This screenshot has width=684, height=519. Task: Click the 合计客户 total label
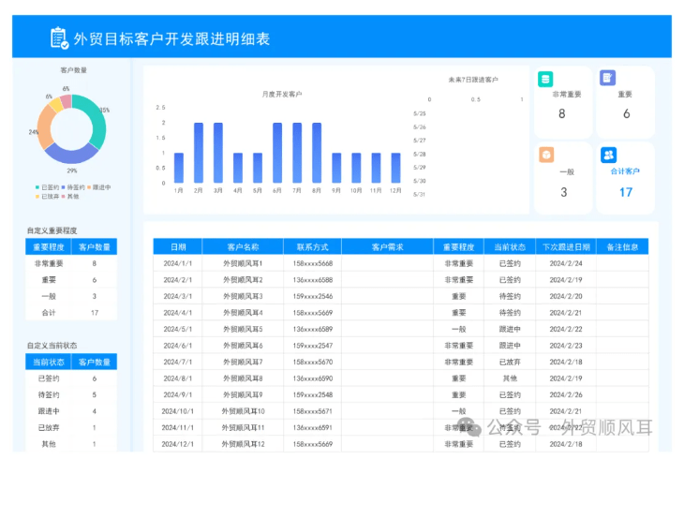tap(625, 171)
